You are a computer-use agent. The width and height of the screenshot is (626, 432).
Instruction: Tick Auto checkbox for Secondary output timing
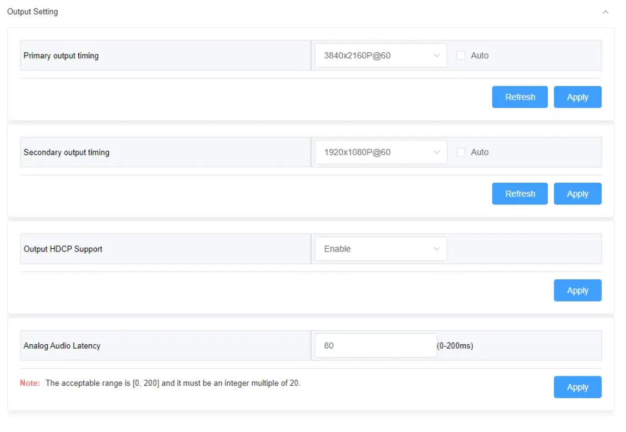(460, 152)
